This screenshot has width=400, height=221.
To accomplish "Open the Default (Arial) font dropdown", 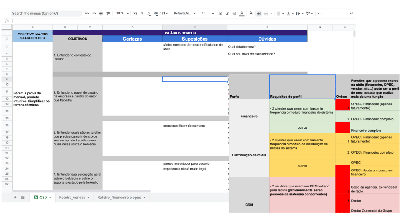I will pos(185,14).
